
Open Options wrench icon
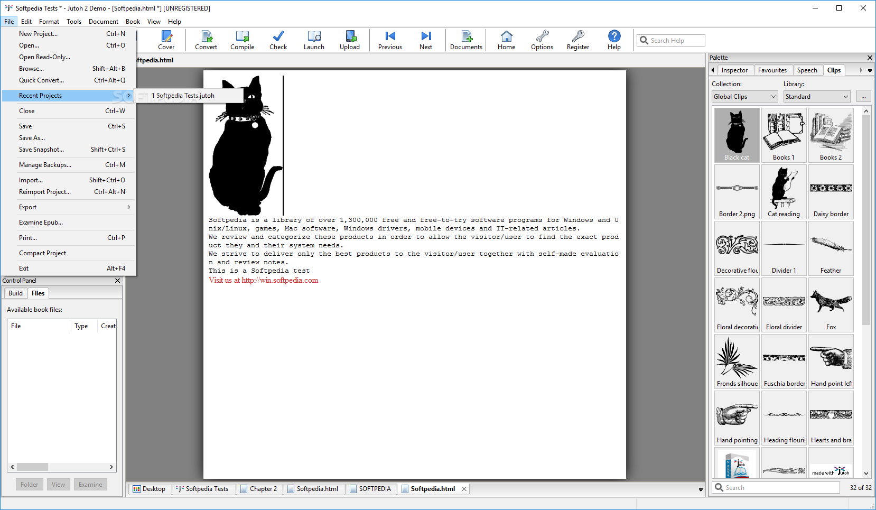542,40
